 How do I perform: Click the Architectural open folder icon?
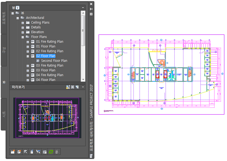23,18
